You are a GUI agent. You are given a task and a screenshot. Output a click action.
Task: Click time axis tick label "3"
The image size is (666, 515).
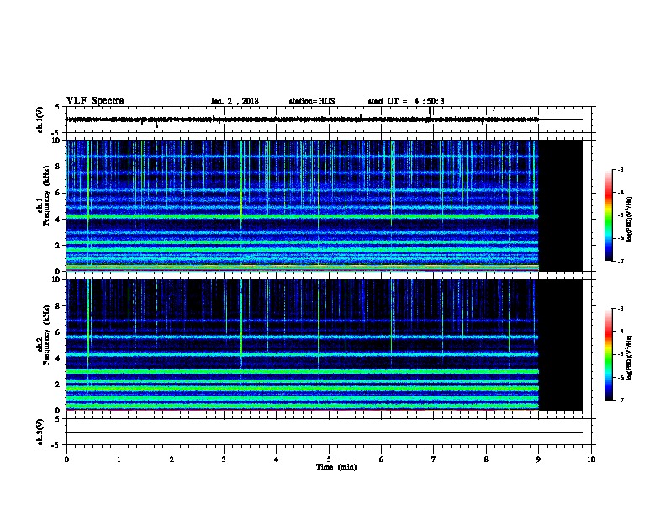224,459
